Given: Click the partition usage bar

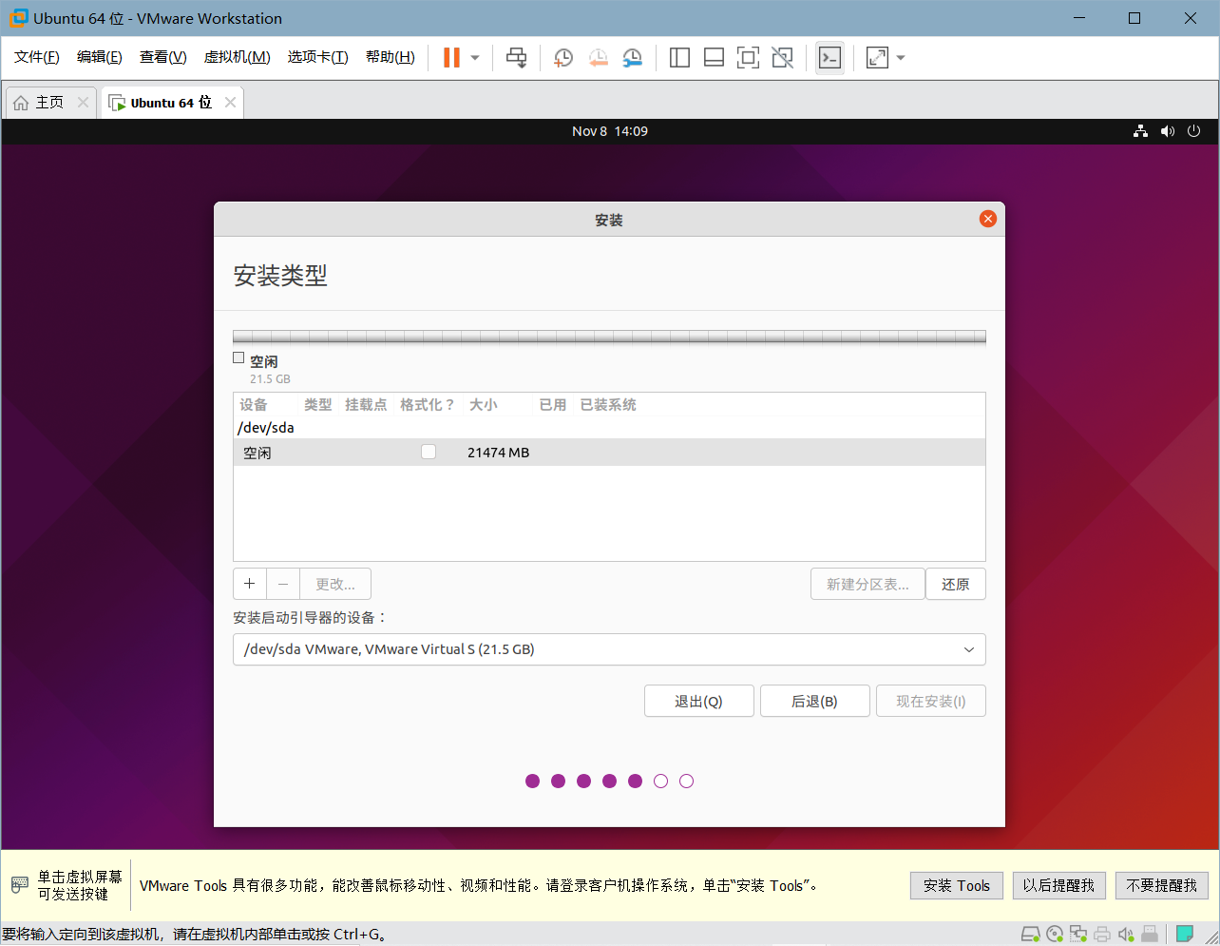Looking at the screenshot, I should coord(609,337).
